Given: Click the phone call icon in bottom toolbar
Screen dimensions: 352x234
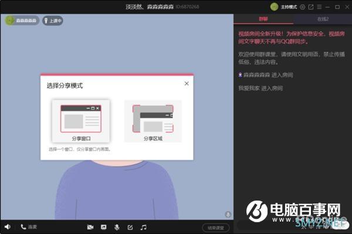Looking at the screenshot, I should click(23, 227).
